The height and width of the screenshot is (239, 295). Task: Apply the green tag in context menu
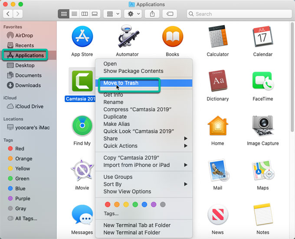tap(135, 204)
